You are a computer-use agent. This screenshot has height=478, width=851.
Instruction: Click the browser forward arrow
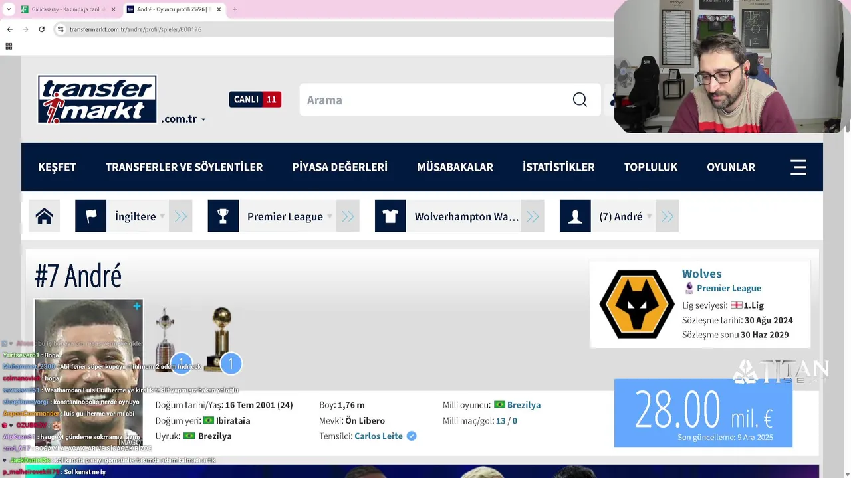tap(25, 29)
